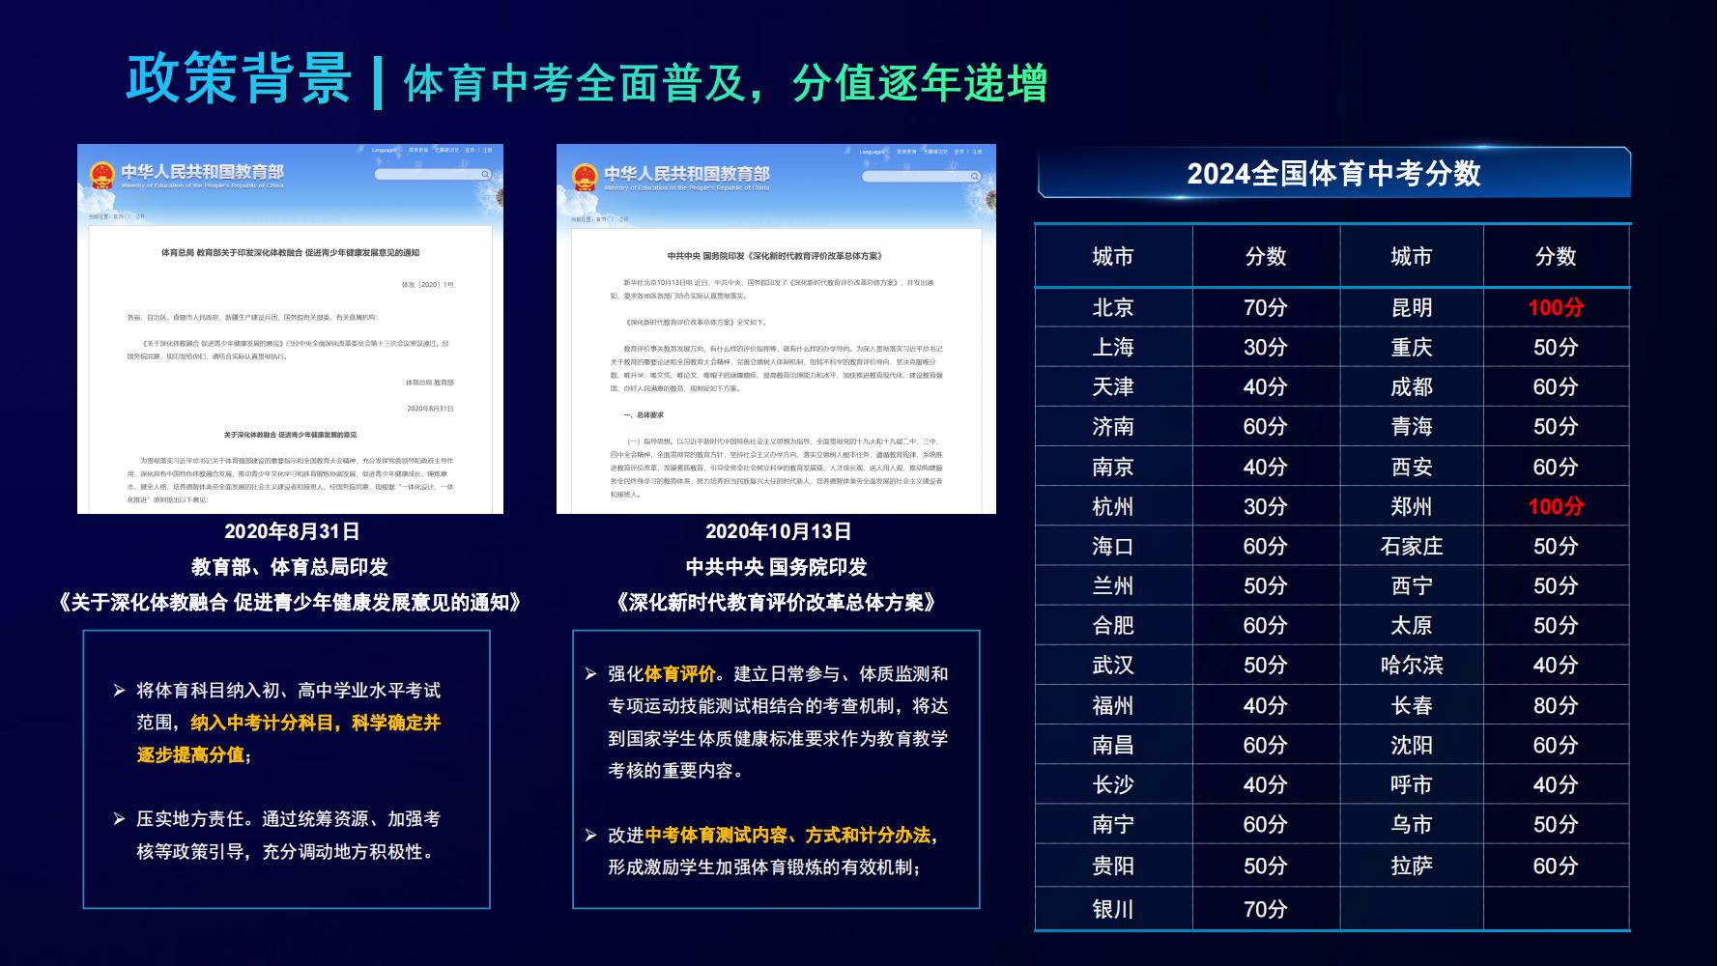
Task: Click the arrow bullet before 强化体育评价
Action: pyautogui.click(x=590, y=674)
